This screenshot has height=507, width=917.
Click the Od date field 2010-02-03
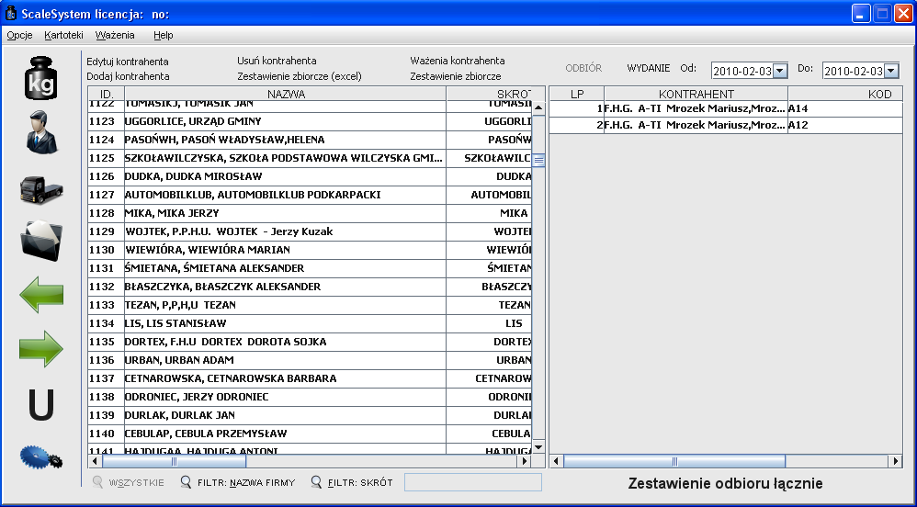[742, 71]
